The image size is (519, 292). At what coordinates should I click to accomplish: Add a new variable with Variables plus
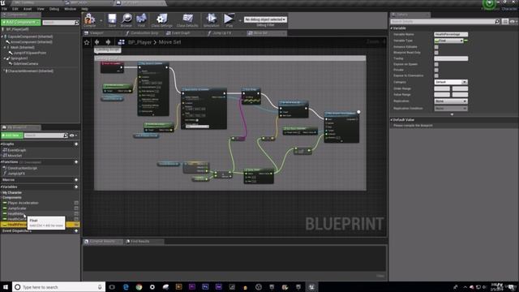tap(76, 187)
